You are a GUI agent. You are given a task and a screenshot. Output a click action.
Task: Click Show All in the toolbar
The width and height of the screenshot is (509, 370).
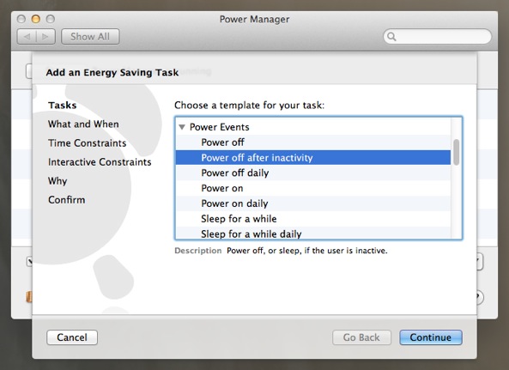(x=90, y=36)
